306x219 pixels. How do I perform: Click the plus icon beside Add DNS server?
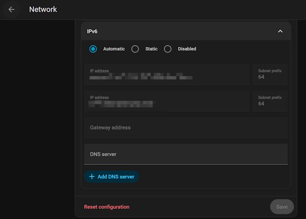point(92,177)
